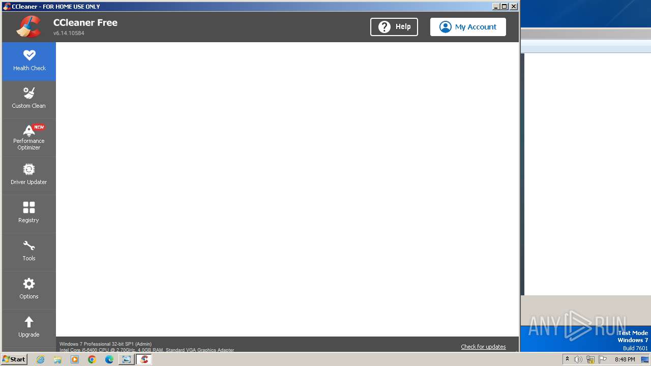This screenshot has height=366, width=651.
Task: Click the Show desktop button in the tray
Action: coord(645,359)
